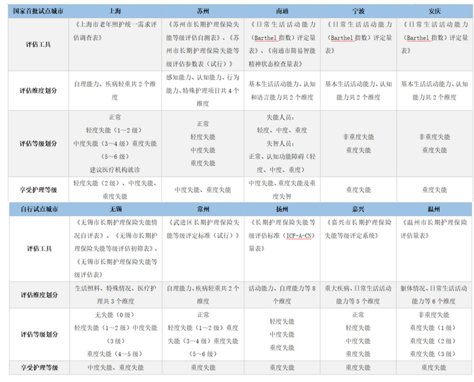This screenshot has width=474, height=382.
Task: Click 嘉兴's 正常 轻度失能 中度失能 重度失能 cell
Action: tap(358, 335)
